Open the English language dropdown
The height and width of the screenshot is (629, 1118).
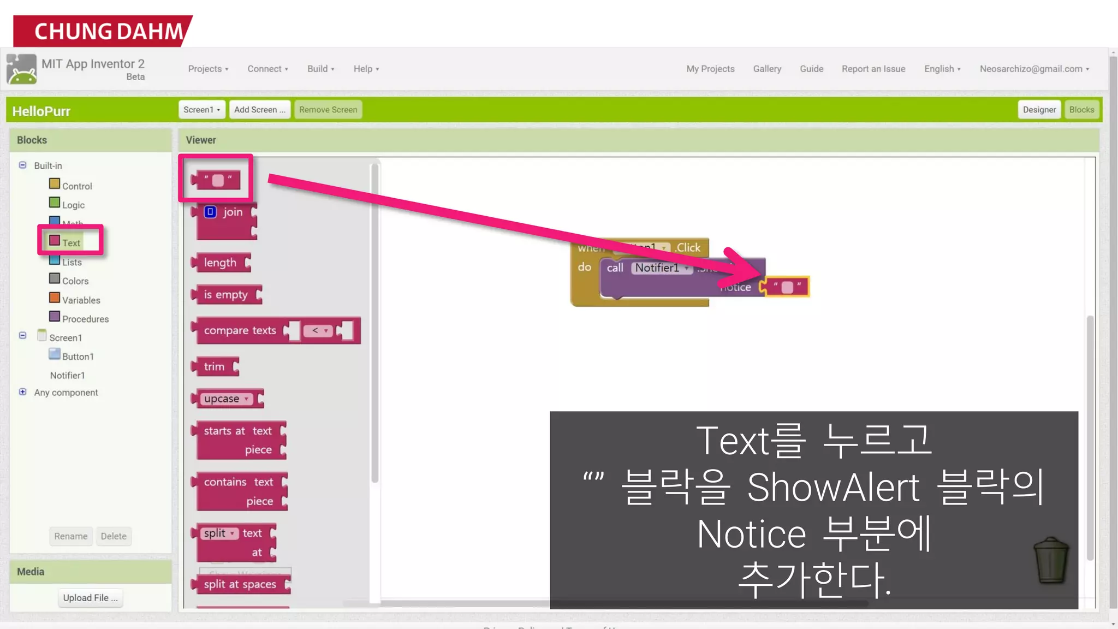click(942, 69)
